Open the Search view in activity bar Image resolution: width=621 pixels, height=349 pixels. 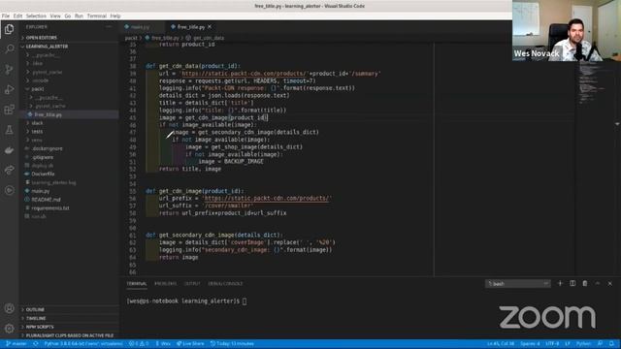point(9,49)
